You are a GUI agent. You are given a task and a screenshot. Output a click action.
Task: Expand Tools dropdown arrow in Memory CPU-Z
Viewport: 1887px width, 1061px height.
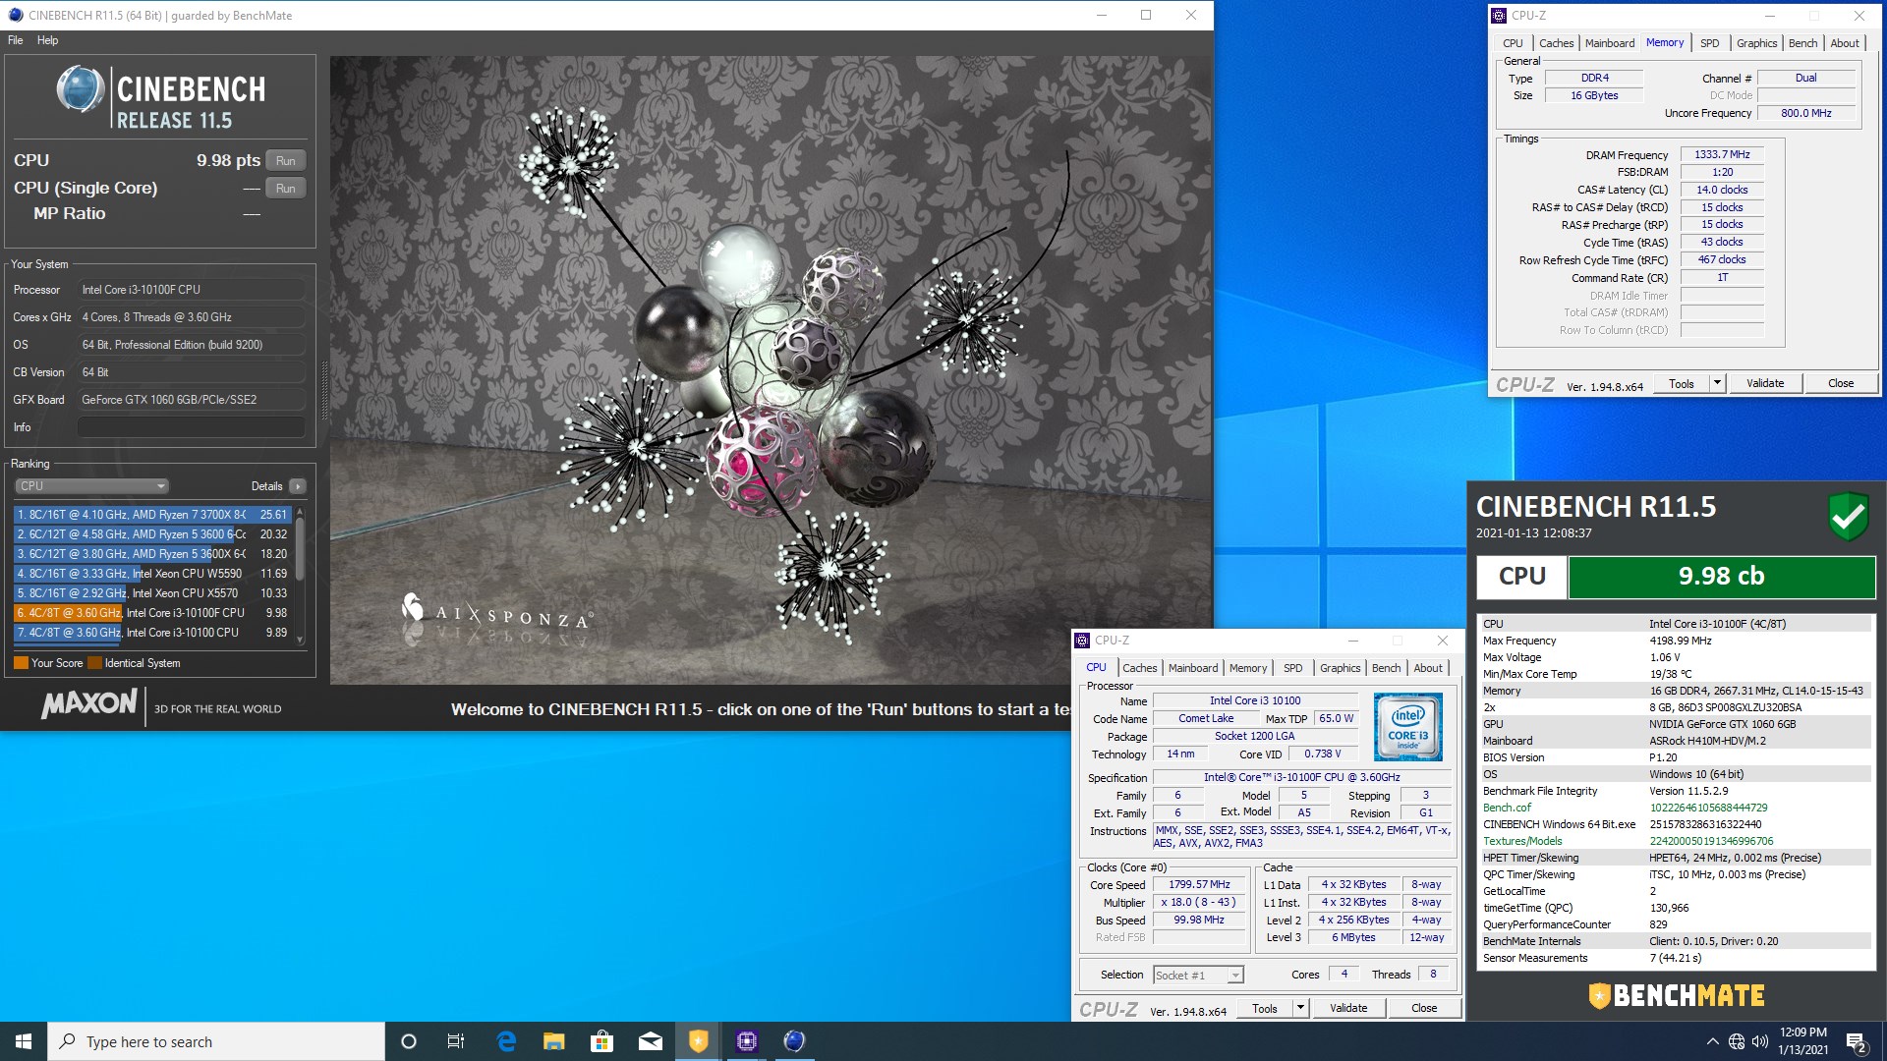(x=1717, y=384)
